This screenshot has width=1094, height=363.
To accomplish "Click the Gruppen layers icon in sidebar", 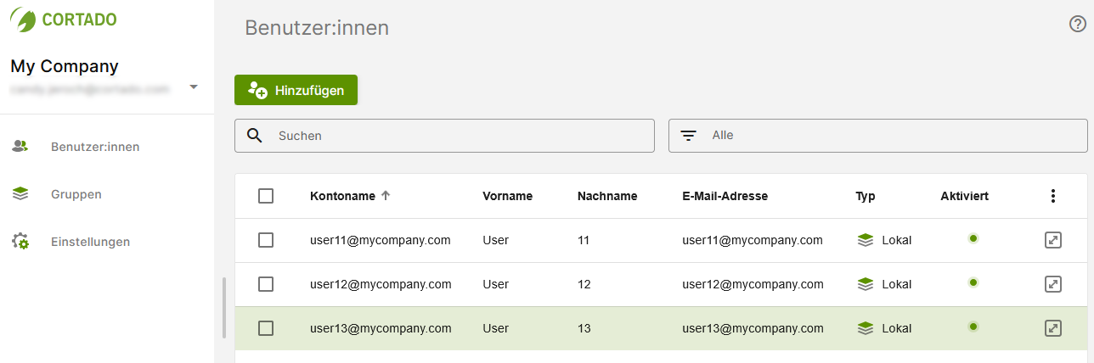I will [20, 194].
